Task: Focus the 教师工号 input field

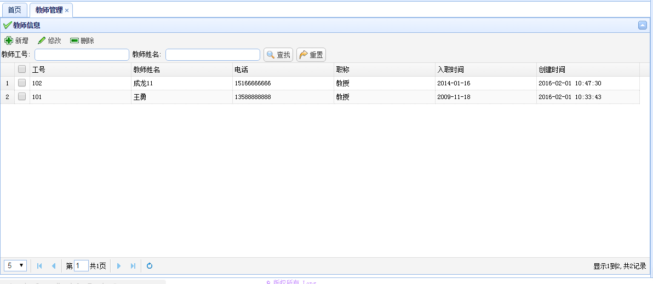Action: pyautogui.click(x=82, y=55)
